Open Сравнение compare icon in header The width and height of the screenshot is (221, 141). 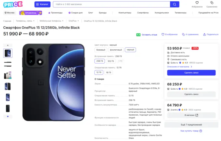[212, 3]
